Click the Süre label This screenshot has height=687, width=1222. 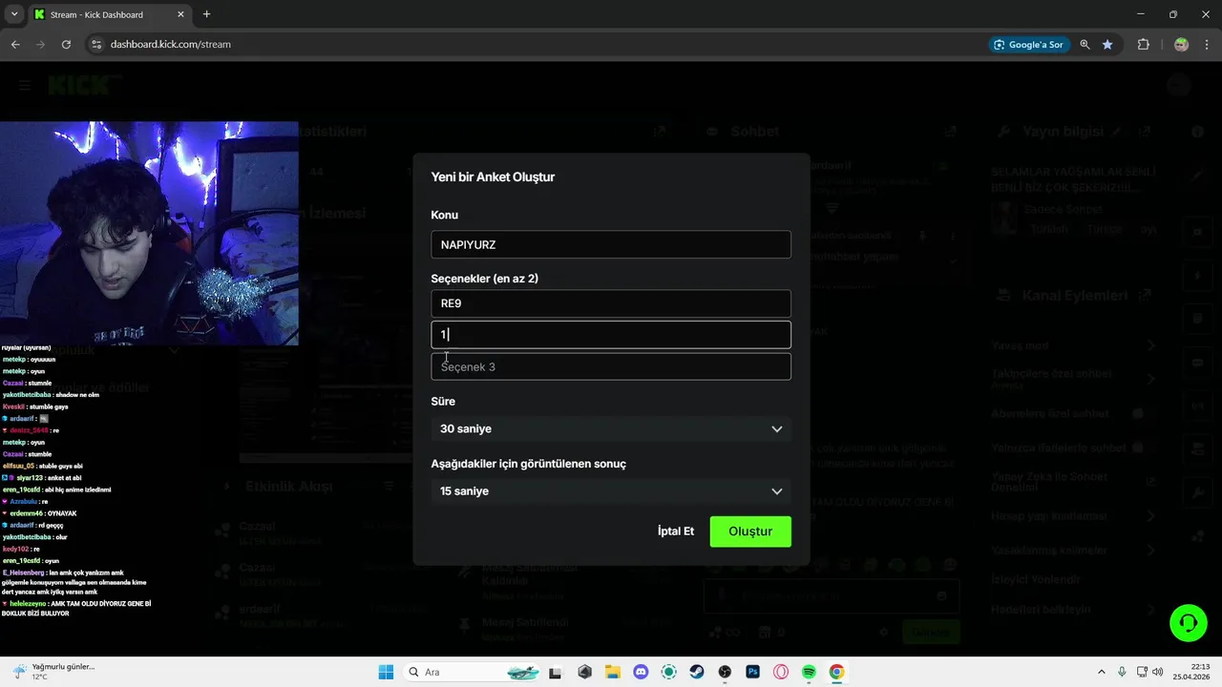443,402
